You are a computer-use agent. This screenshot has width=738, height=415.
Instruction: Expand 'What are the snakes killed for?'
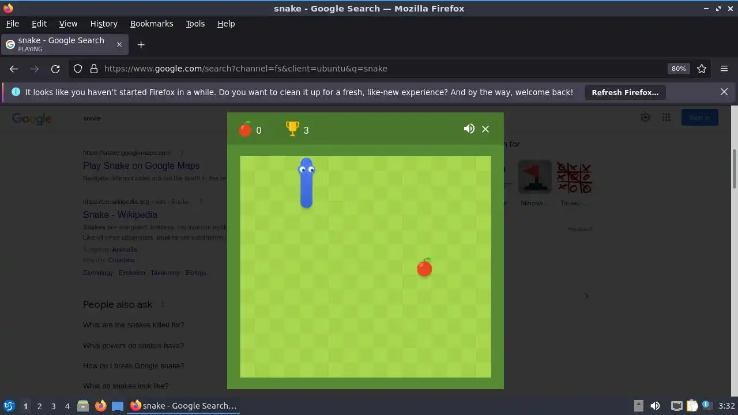(134, 325)
